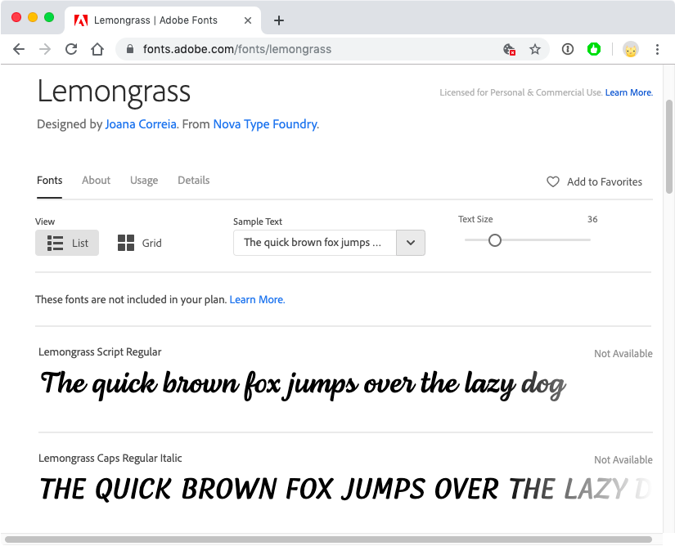Go back to the previous page

click(x=19, y=49)
